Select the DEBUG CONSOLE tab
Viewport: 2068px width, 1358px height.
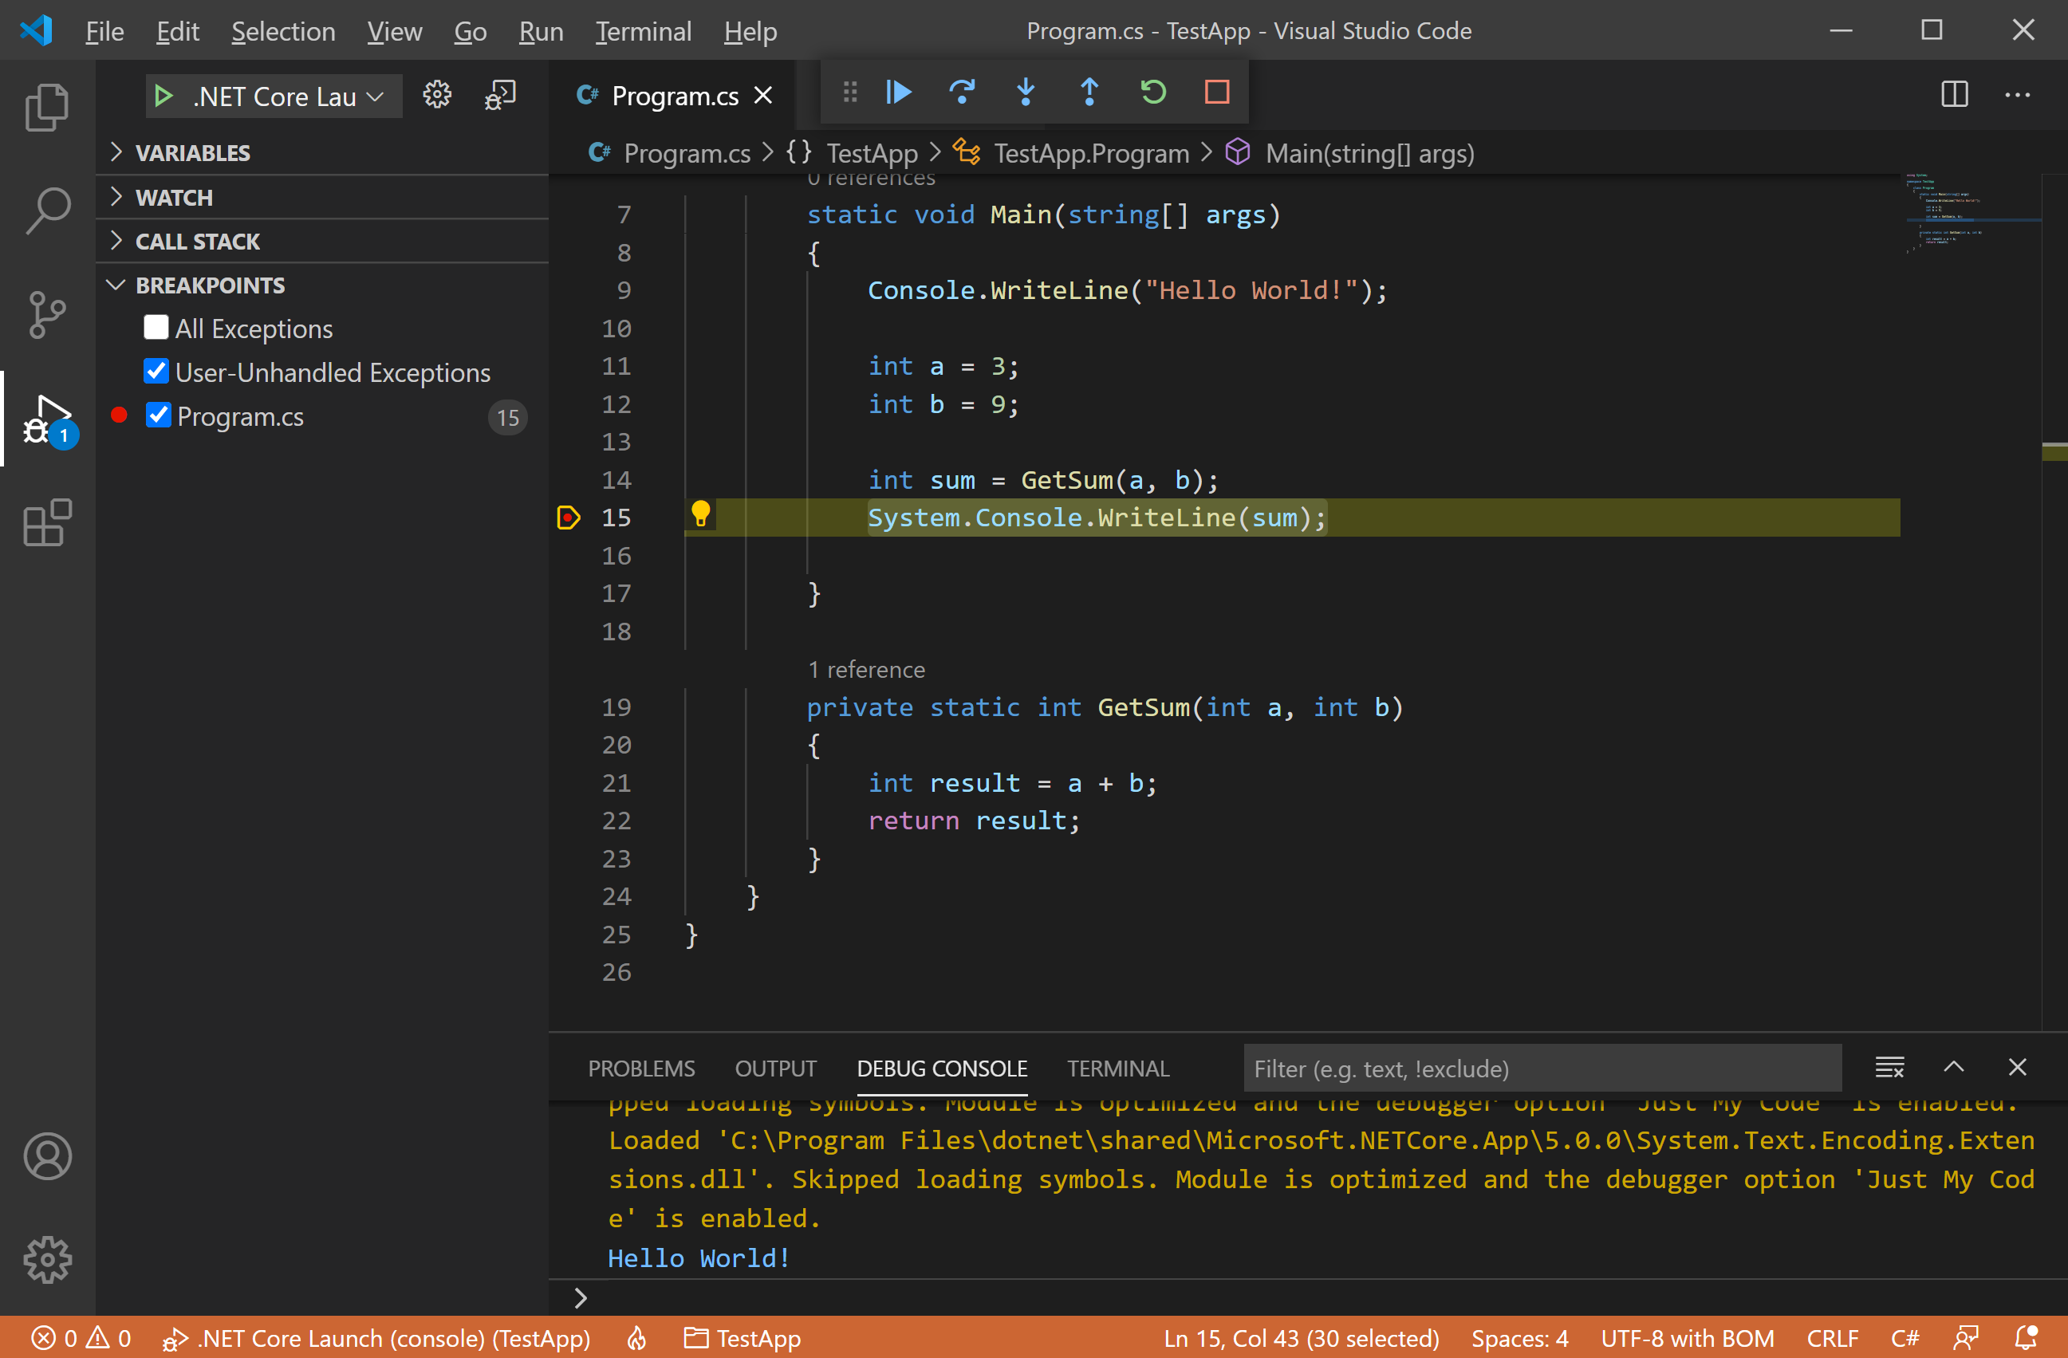939,1069
